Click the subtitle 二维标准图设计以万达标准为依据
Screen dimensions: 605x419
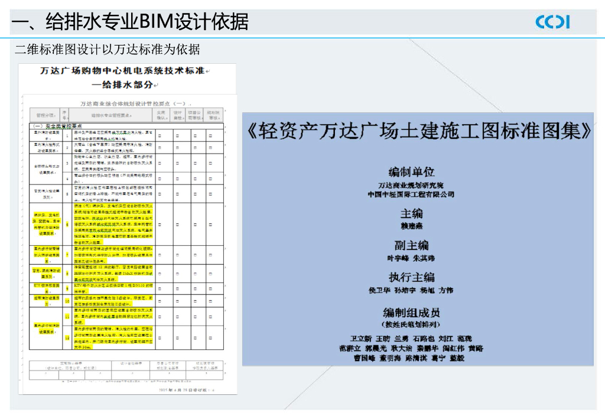[x=108, y=50]
